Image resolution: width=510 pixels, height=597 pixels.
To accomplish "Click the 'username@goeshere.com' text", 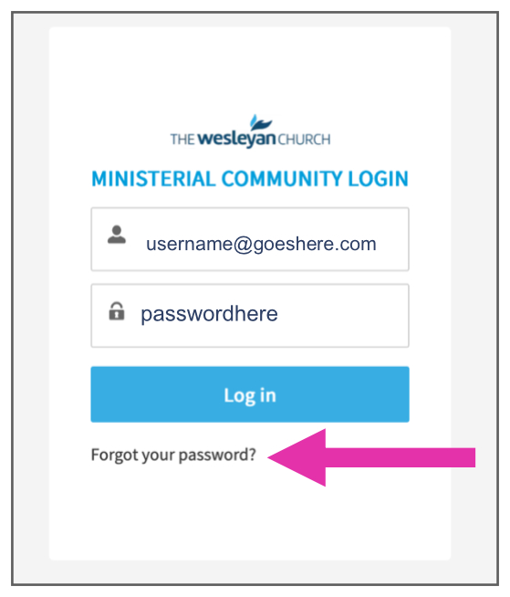I will pos(261,244).
